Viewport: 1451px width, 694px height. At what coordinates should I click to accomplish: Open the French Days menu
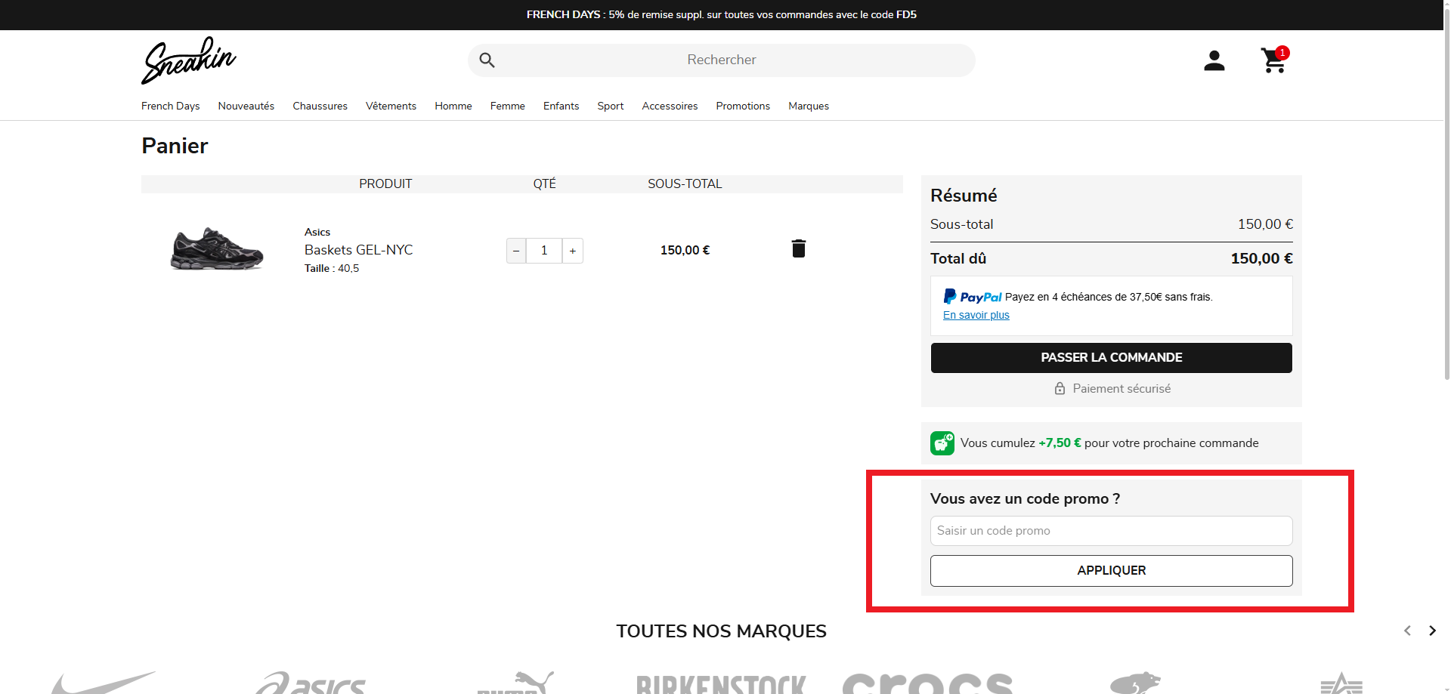click(x=171, y=106)
